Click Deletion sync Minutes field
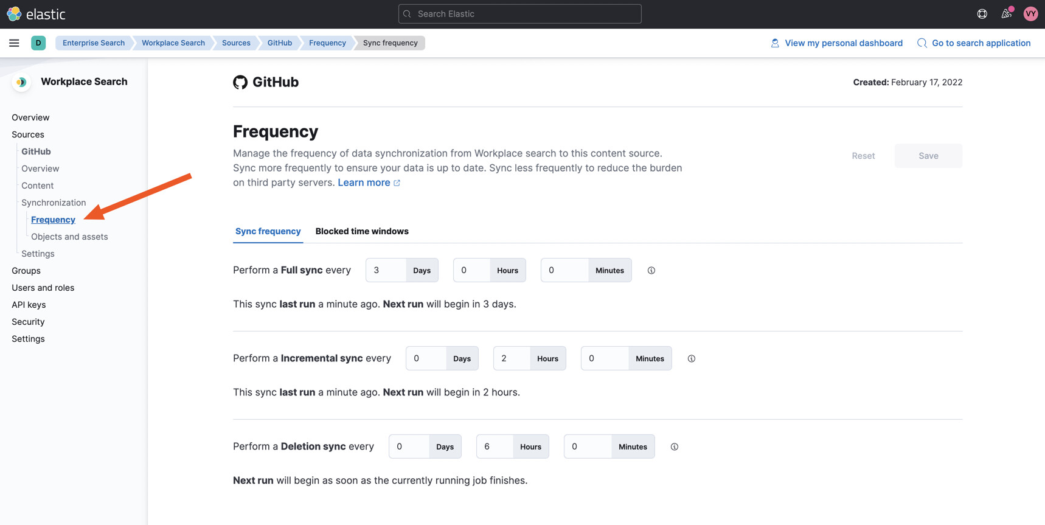The image size is (1045, 525). [588, 447]
